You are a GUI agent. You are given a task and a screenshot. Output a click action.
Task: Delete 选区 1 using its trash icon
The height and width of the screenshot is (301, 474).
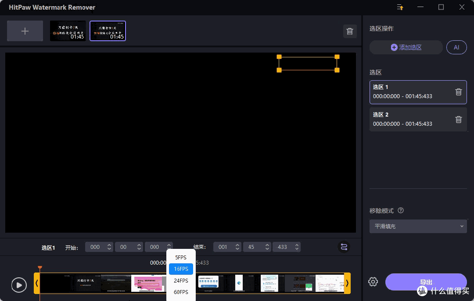(x=458, y=92)
